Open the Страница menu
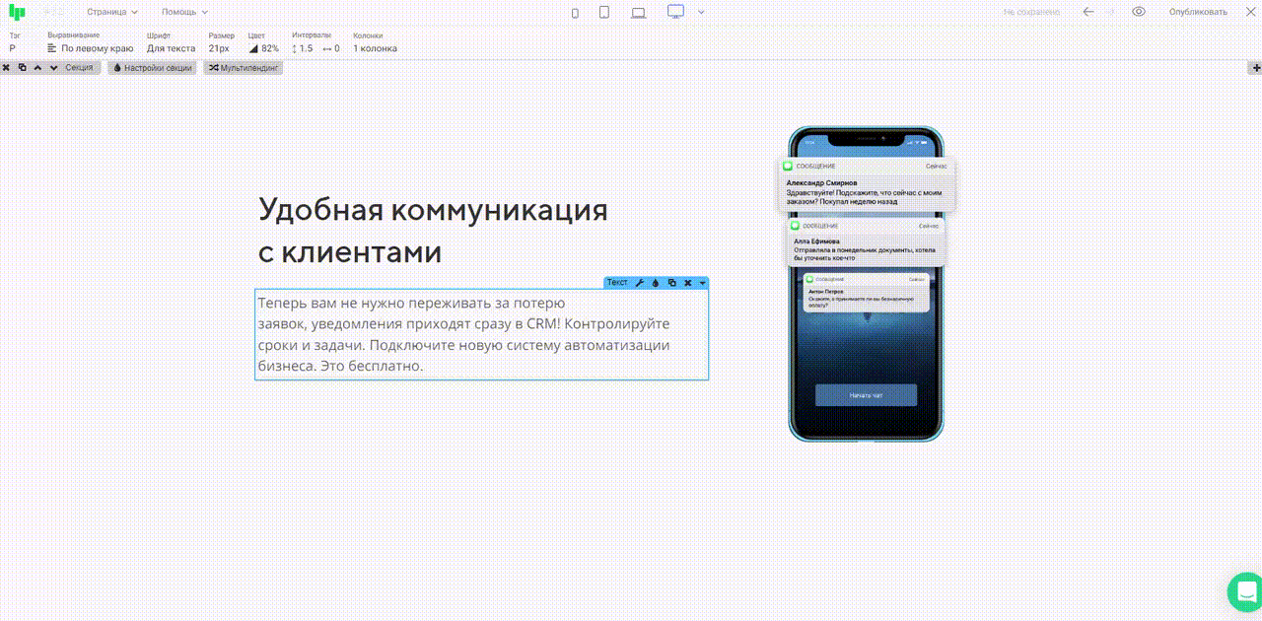Screen dimensions: 1262x621 pos(111,12)
